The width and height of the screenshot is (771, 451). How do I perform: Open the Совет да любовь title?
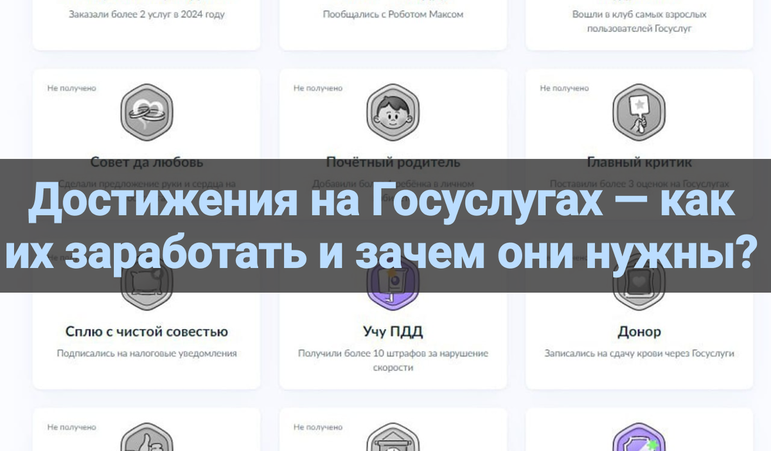(146, 162)
